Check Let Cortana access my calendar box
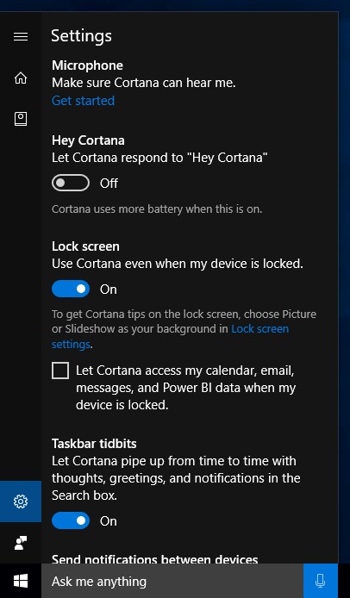The width and height of the screenshot is (350, 598). (60, 371)
